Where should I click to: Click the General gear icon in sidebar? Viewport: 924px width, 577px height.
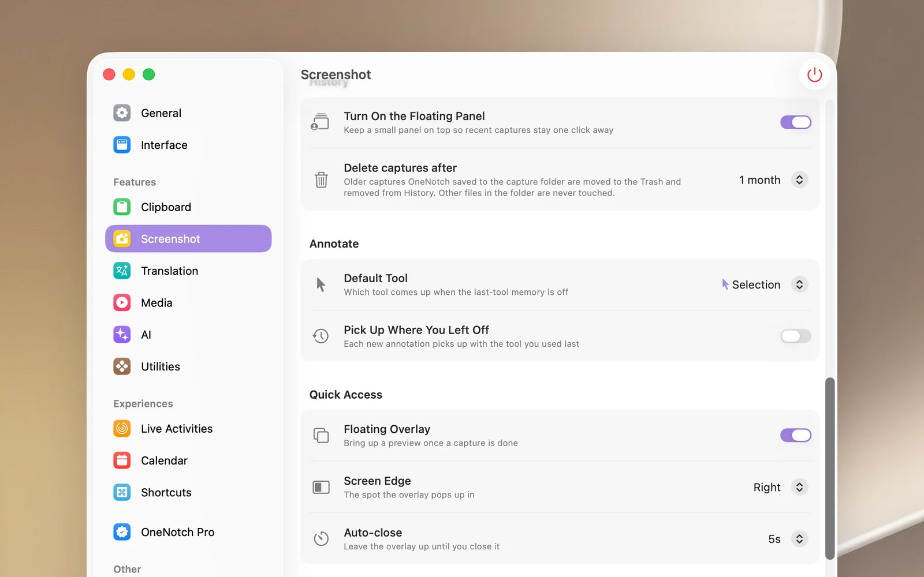[122, 113]
